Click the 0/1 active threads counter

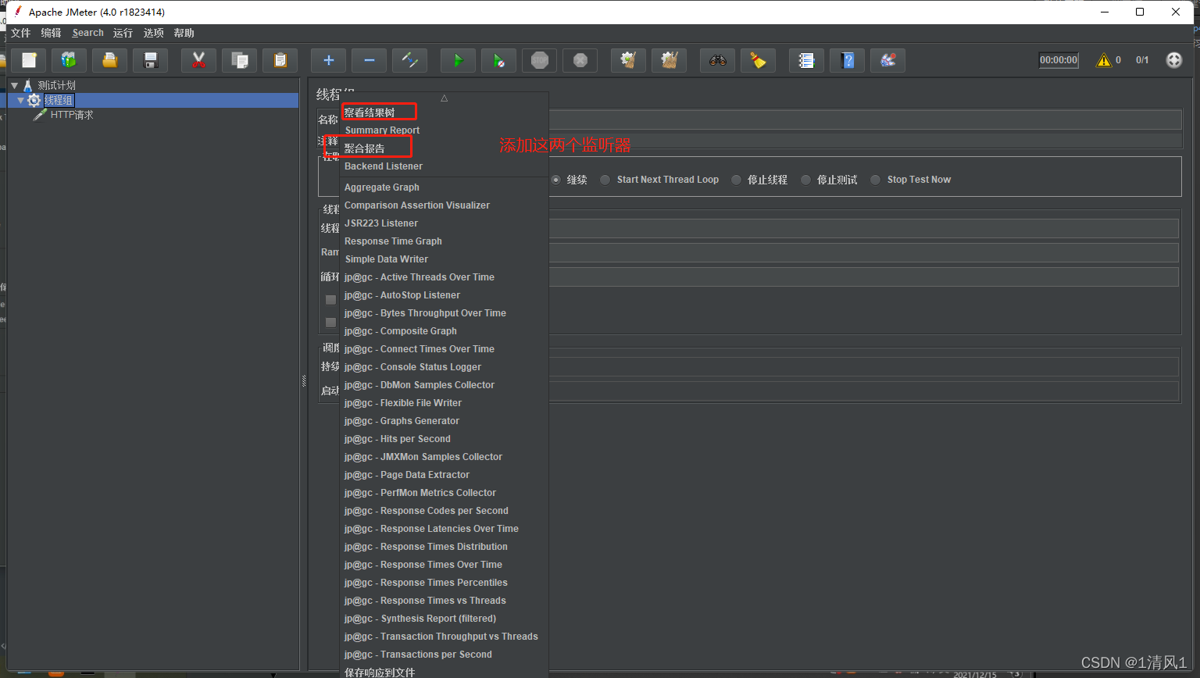point(1142,60)
